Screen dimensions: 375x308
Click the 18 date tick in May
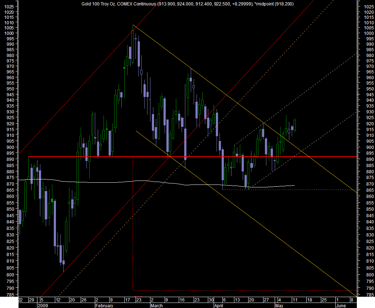(x=310, y=300)
